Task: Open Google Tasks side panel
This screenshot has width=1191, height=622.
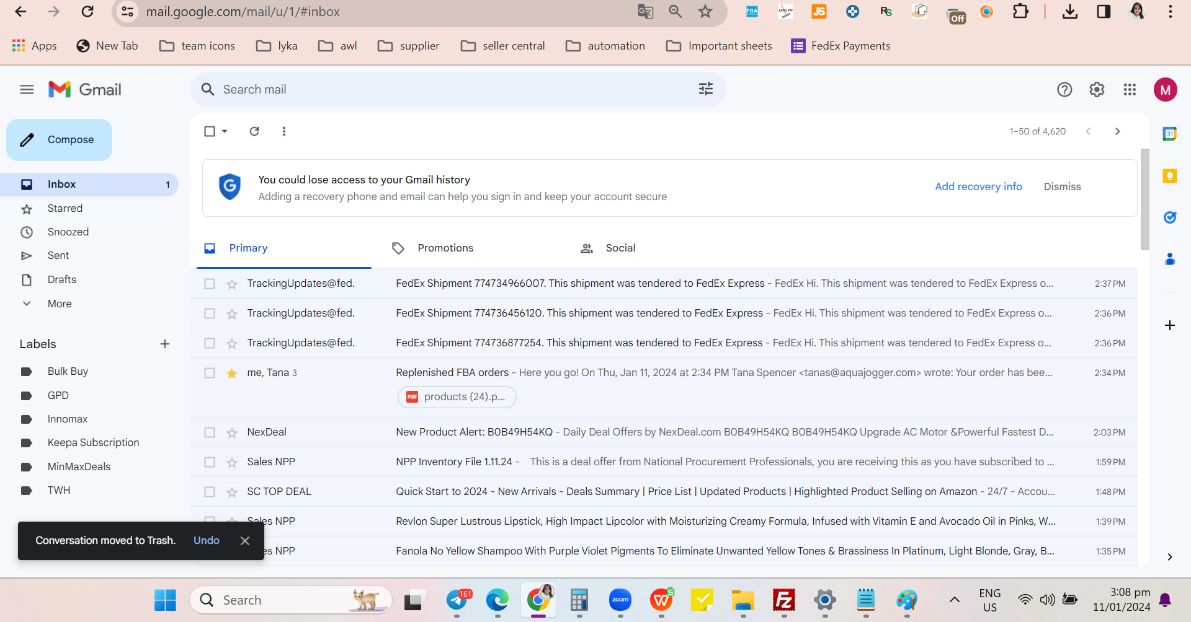Action: (1170, 217)
